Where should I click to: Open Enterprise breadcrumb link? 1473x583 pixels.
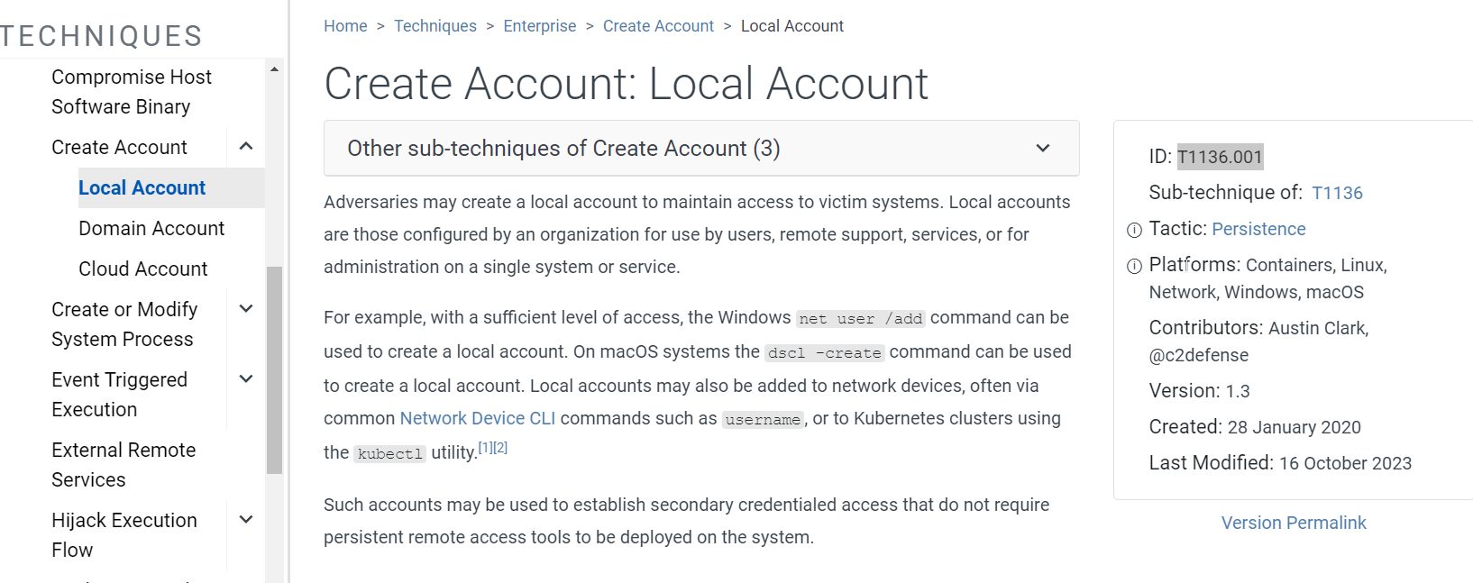(540, 26)
